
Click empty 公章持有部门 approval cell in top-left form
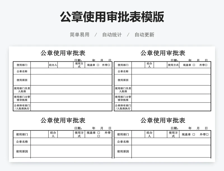71,107
